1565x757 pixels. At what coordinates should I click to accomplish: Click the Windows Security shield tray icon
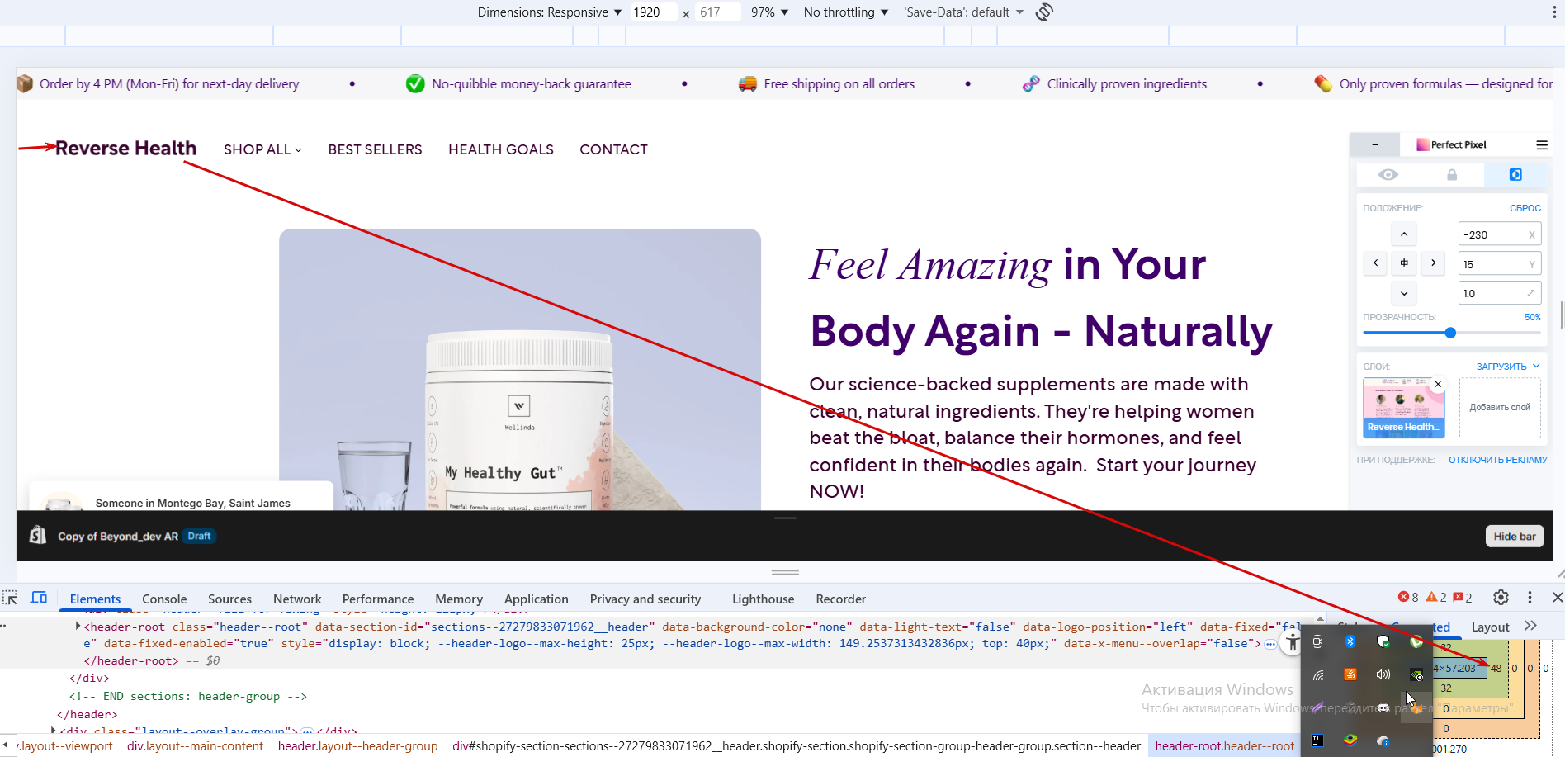(1383, 641)
